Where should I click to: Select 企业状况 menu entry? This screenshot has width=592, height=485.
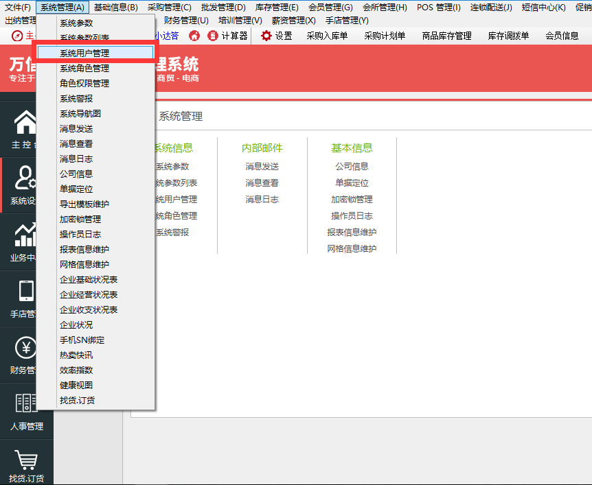(x=76, y=324)
